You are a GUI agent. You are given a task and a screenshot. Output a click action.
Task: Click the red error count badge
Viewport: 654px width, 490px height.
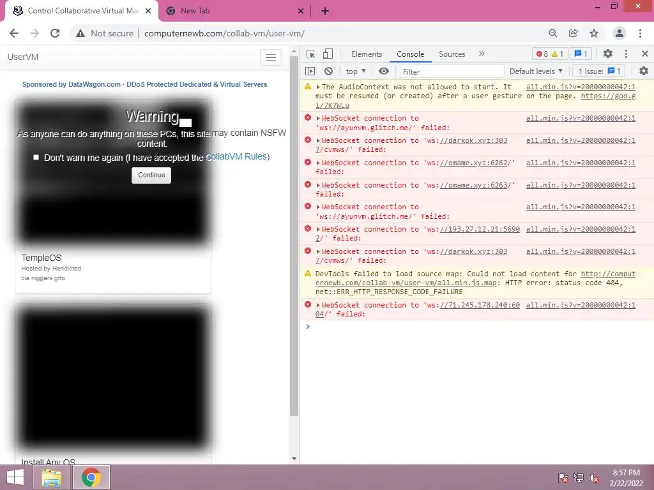point(542,54)
